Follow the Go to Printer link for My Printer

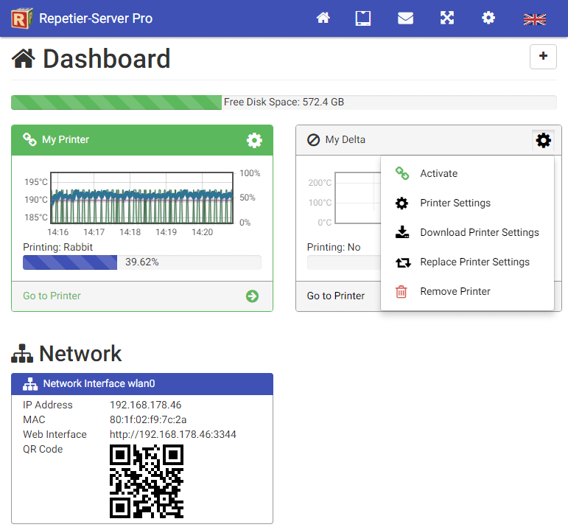(x=52, y=296)
